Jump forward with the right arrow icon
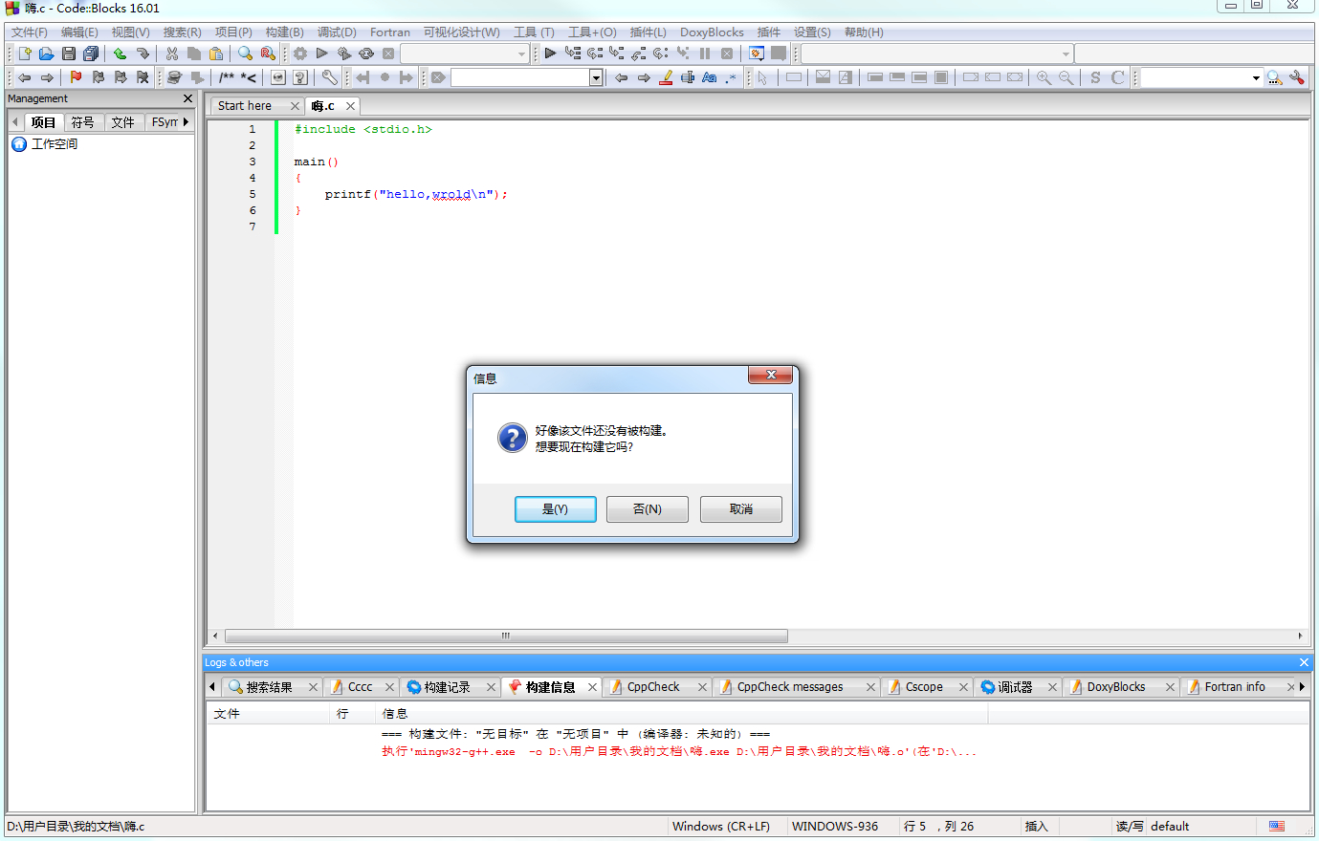 (47, 77)
